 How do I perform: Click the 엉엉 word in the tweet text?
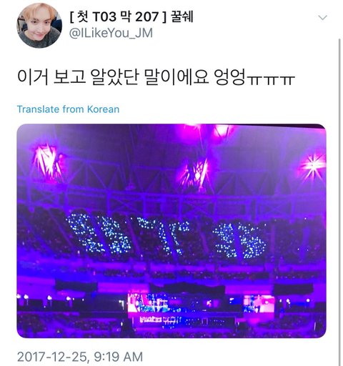(229, 77)
